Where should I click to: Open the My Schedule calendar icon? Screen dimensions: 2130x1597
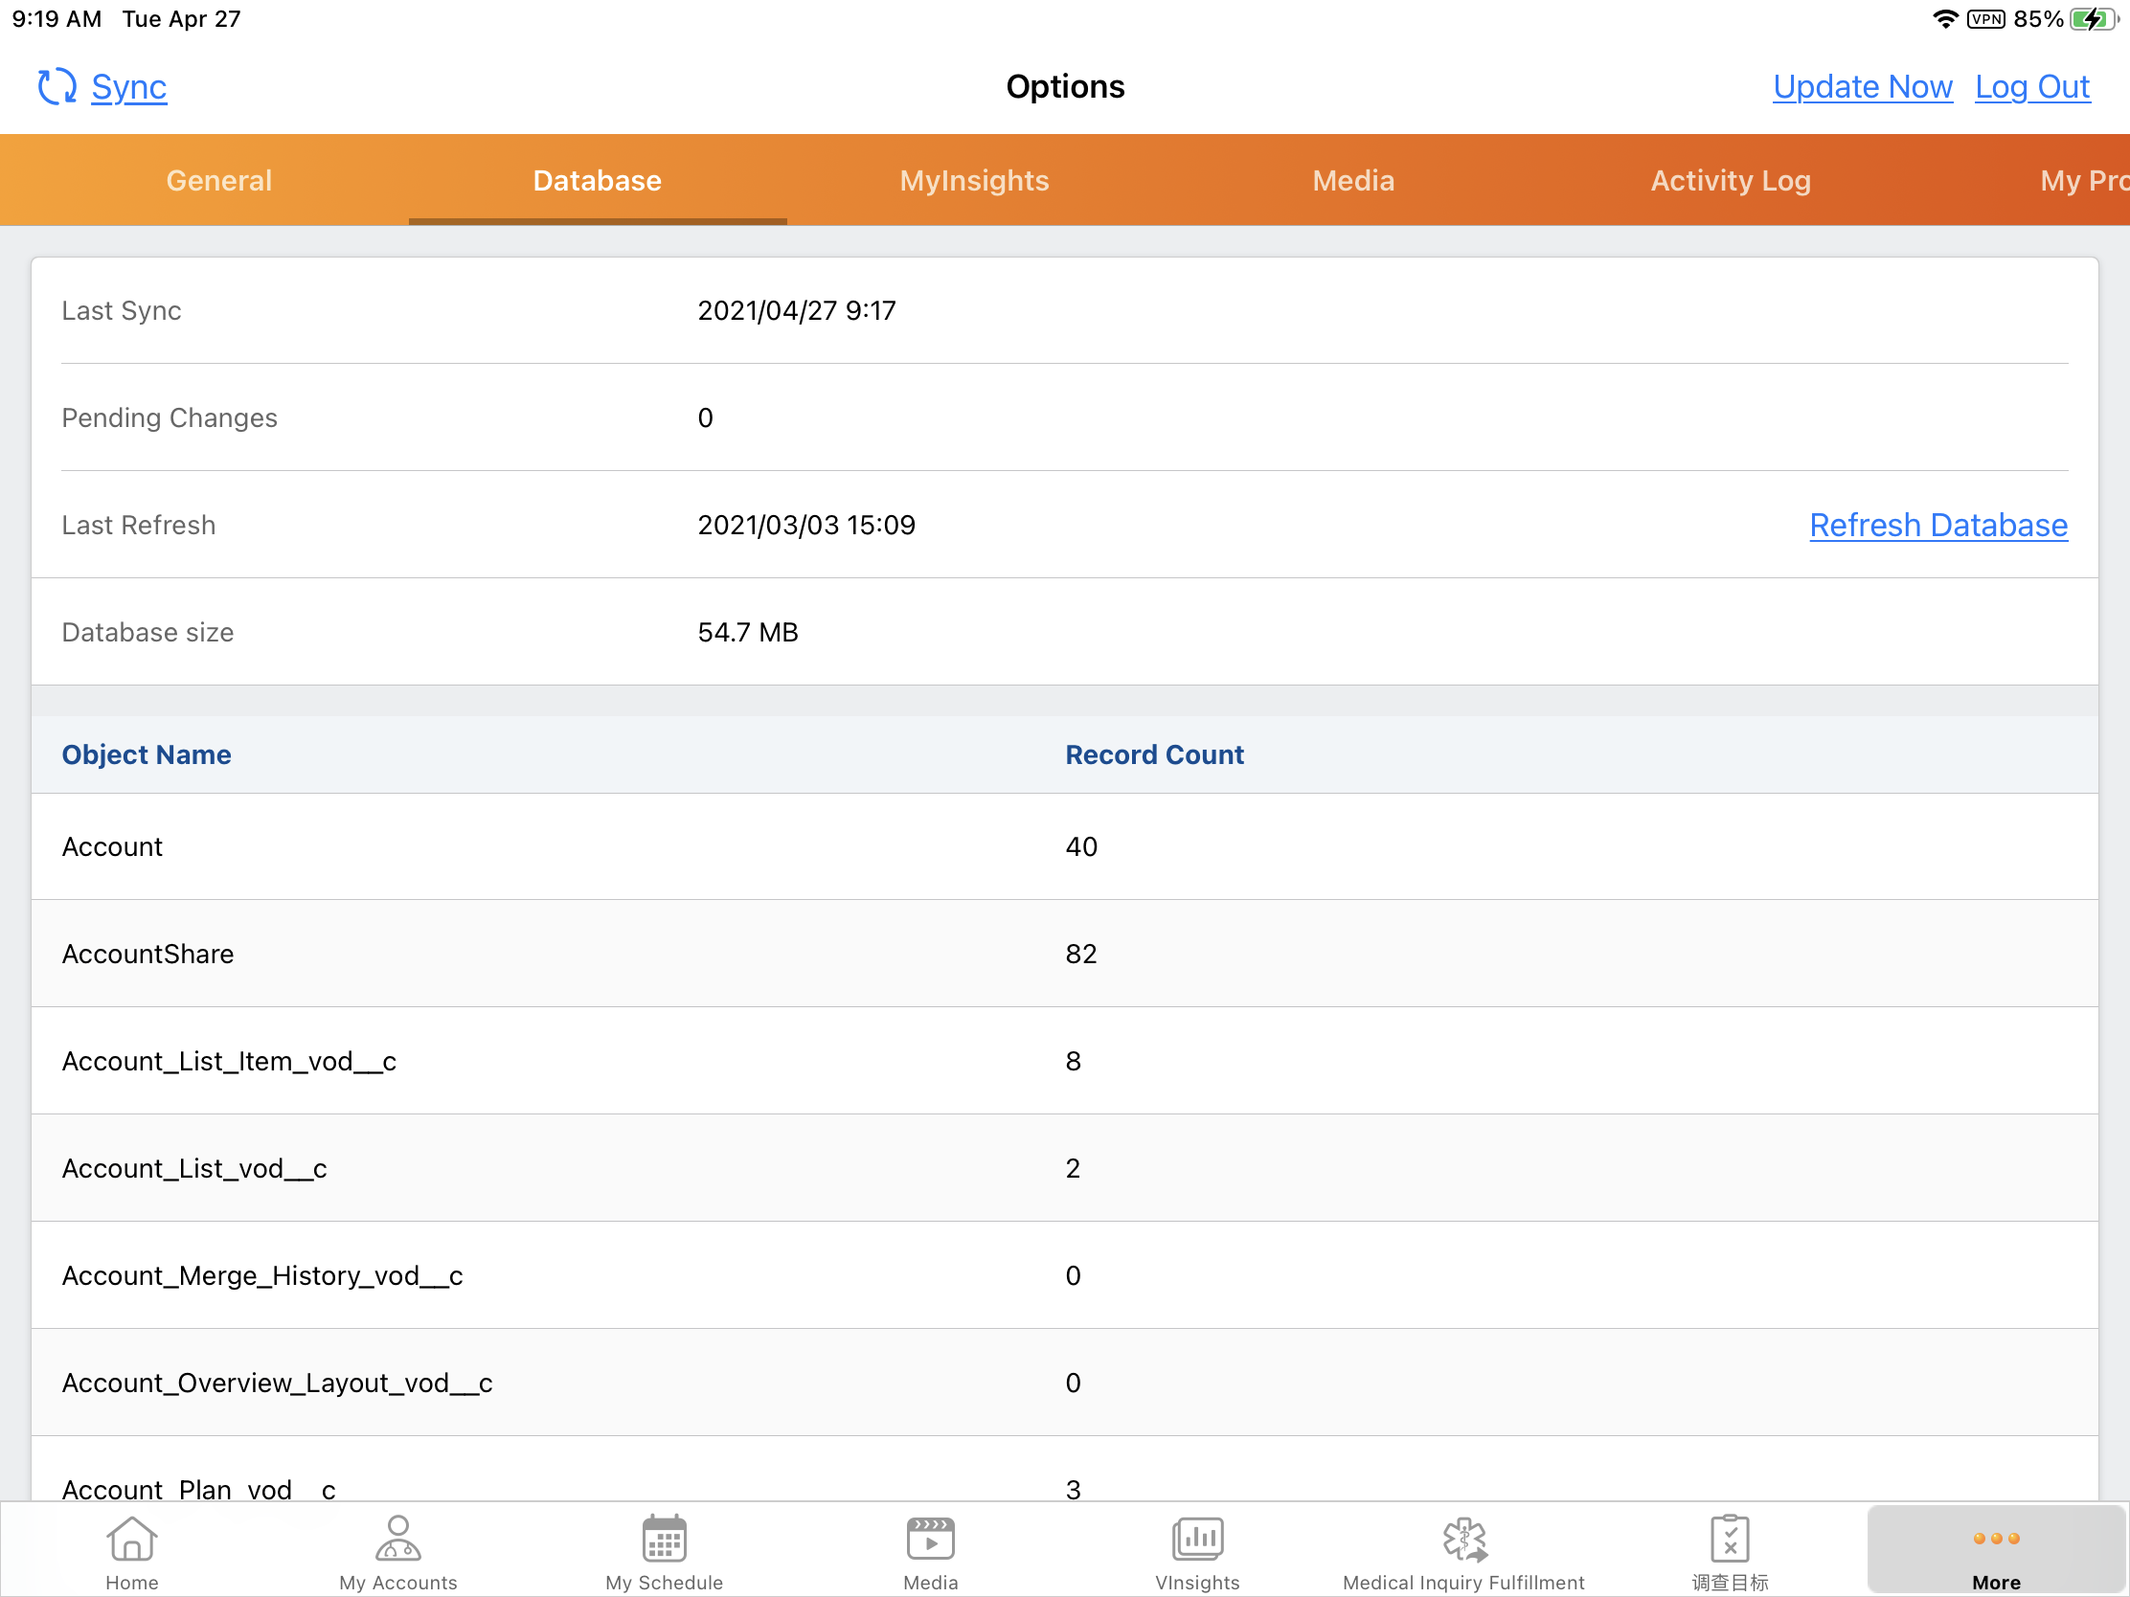(664, 1539)
